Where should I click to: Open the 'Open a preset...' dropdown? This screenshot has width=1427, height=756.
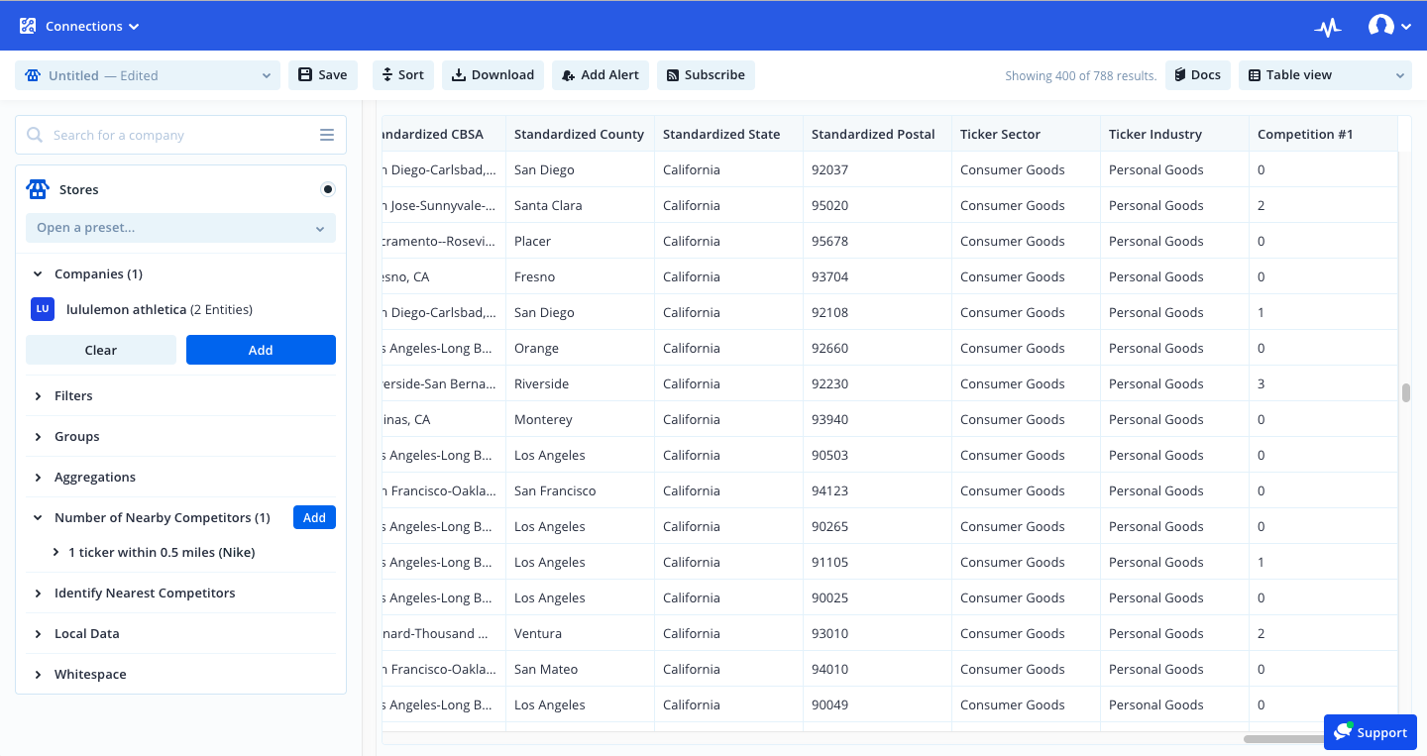click(180, 228)
